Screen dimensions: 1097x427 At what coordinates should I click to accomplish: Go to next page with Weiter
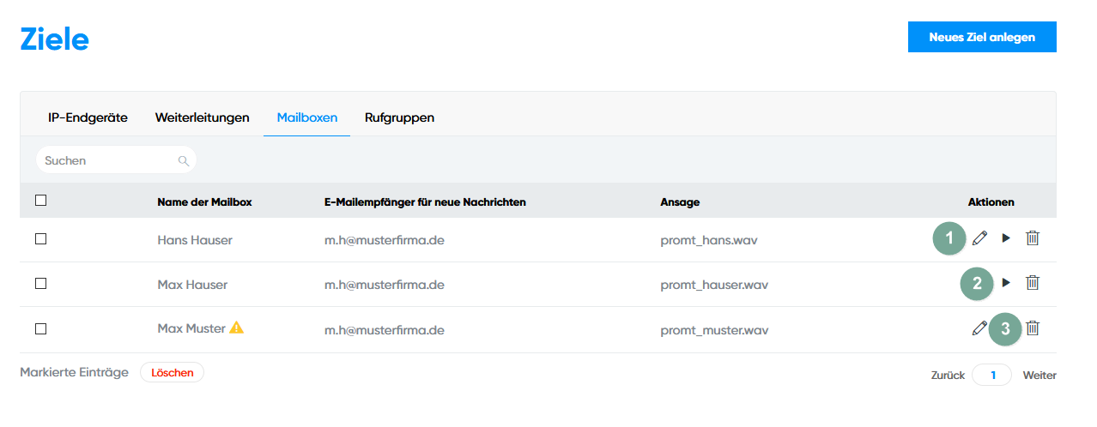click(1039, 375)
